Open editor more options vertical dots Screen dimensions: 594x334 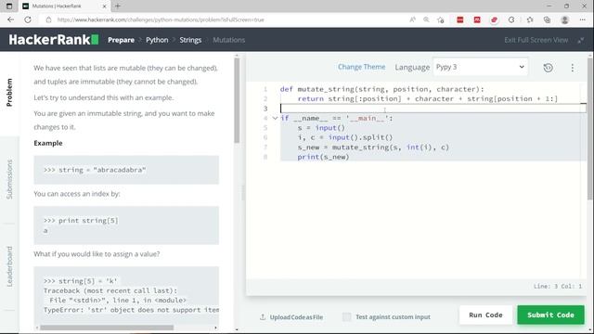tap(573, 68)
